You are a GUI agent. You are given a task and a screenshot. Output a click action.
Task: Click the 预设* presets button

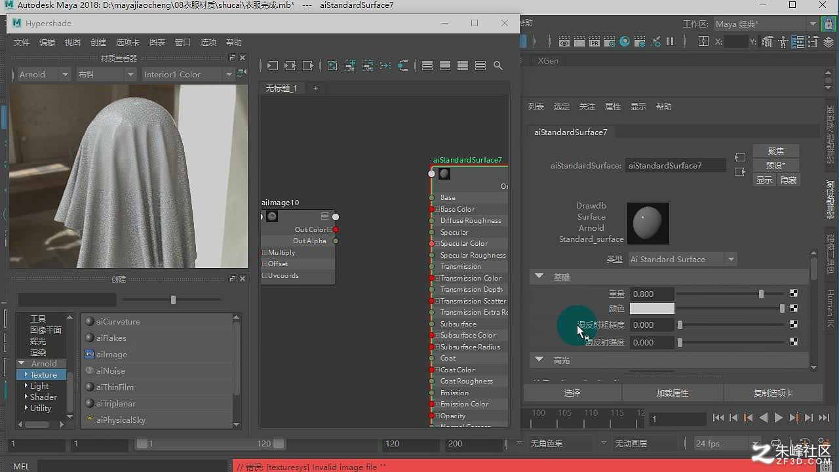point(776,165)
